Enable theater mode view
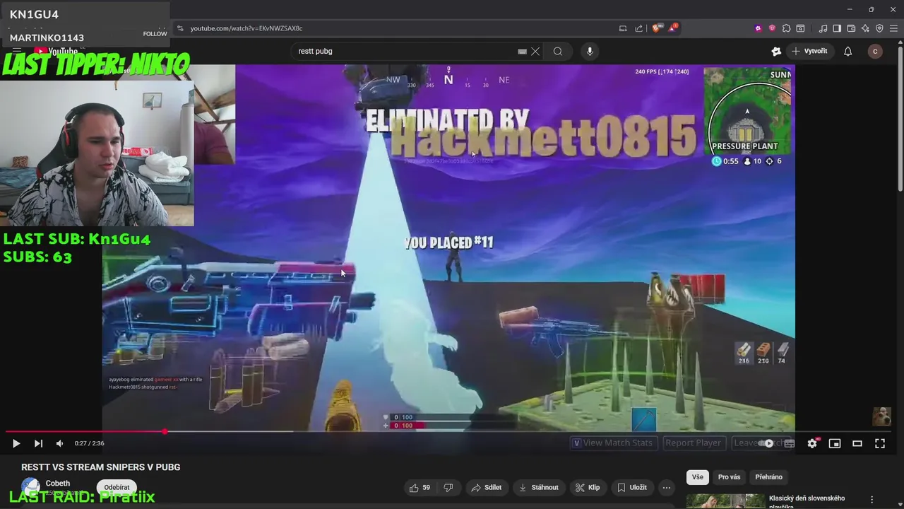Screen dimensions: 904x509 coord(857,443)
